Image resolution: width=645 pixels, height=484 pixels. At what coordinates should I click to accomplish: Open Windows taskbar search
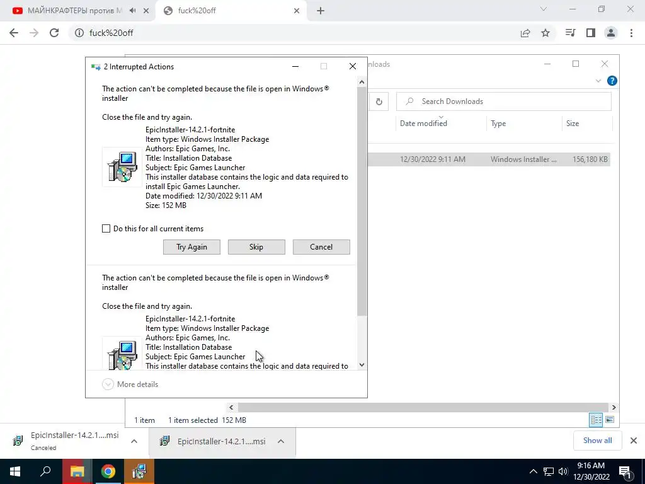(45, 471)
